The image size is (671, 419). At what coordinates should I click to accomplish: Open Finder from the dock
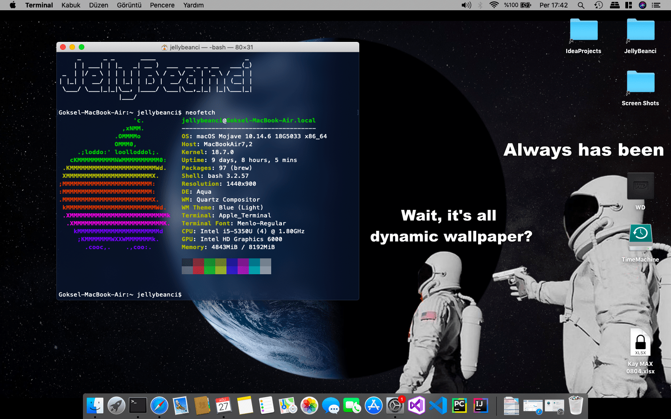tap(95, 405)
